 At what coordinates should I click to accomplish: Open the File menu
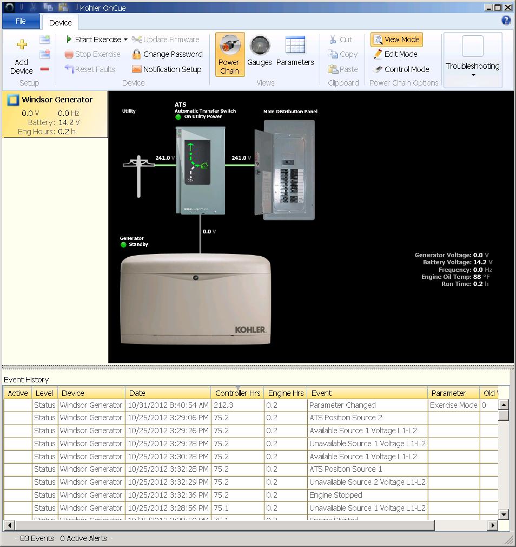point(21,21)
